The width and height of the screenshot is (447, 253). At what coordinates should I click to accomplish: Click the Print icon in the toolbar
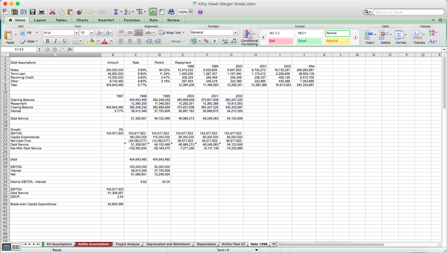tap(41, 11)
